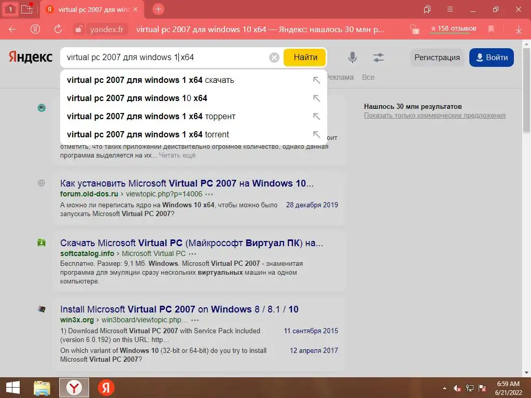Open the Yandex home page icon in toolbar
Image resolution: width=531 pixels, height=398 pixels.
(35, 30)
